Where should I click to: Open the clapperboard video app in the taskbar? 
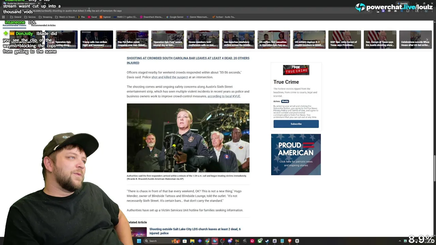[245, 241]
